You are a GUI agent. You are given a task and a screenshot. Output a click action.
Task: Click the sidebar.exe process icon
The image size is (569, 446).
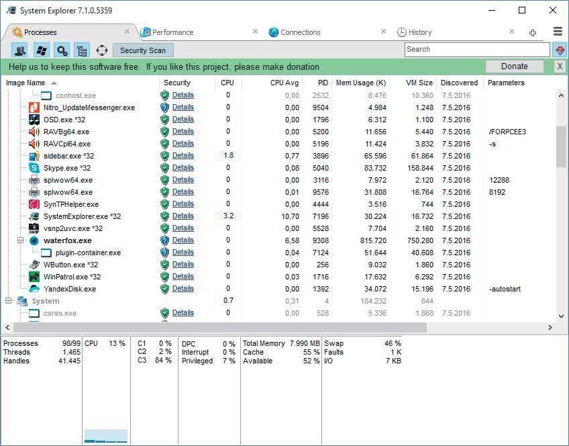coord(34,156)
